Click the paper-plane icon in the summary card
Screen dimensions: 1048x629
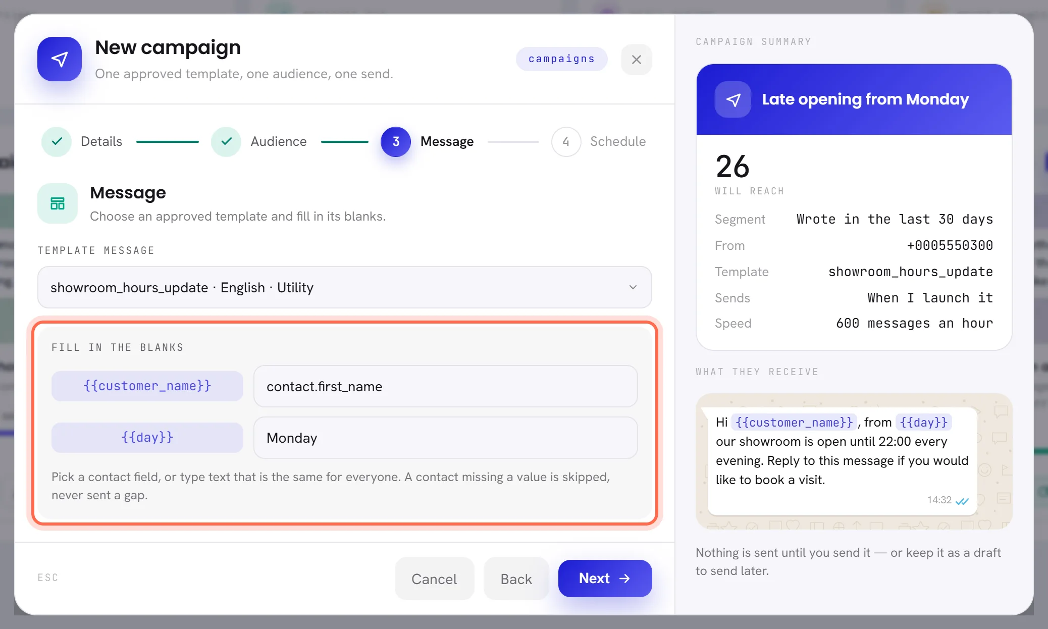coord(733,99)
